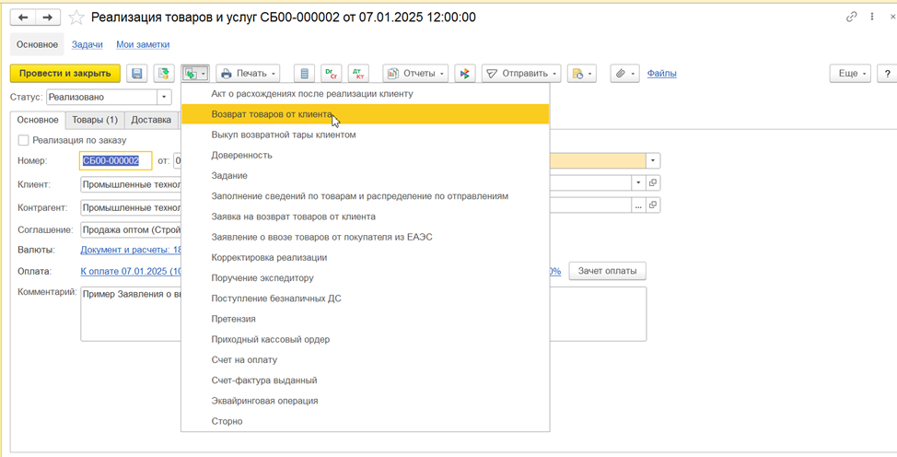Screen dimensions: 897x457
Task: Toggle Реализация по заказу checkbox
Action: click(23, 140)
